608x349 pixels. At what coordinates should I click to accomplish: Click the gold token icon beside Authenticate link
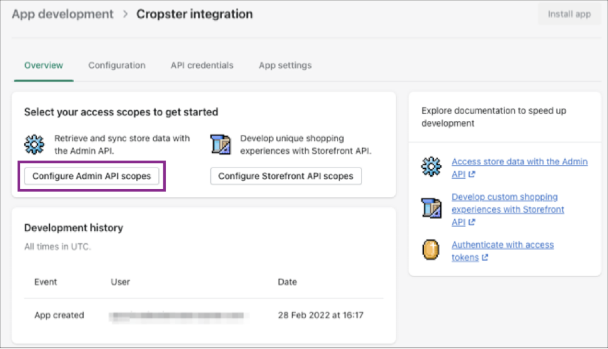coord(430,249)
